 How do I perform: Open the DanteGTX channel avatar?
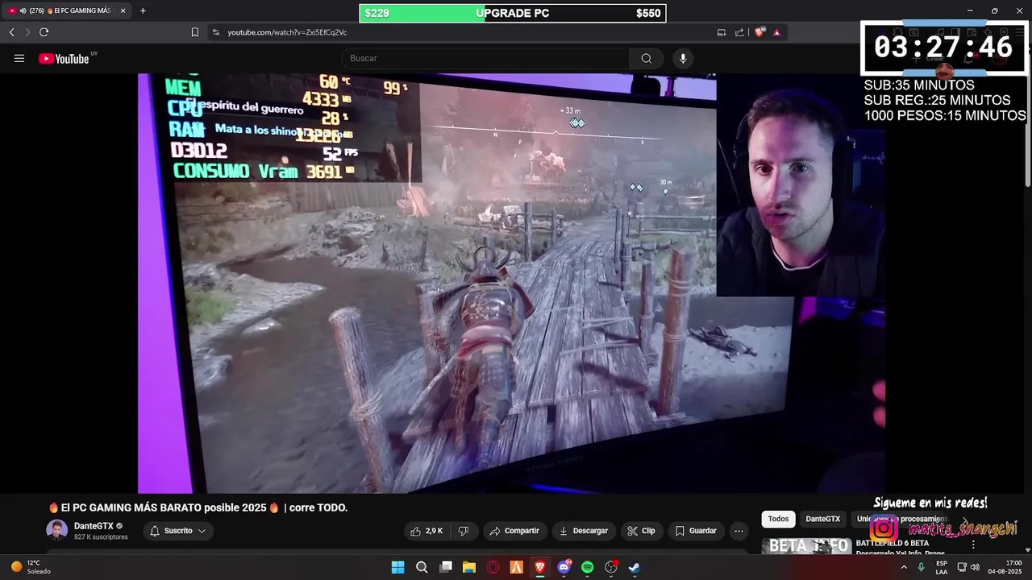pos(56,530)
